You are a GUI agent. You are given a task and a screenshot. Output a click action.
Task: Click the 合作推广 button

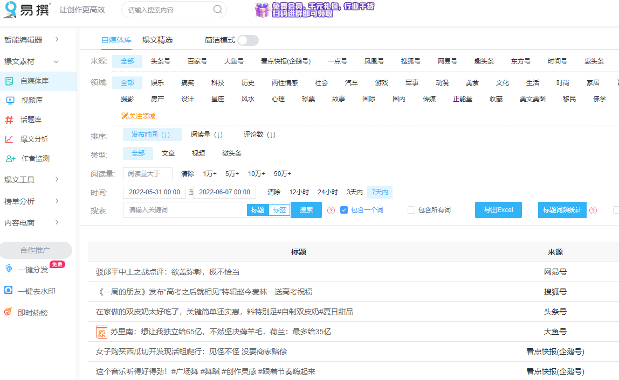(x=36, y=250)
